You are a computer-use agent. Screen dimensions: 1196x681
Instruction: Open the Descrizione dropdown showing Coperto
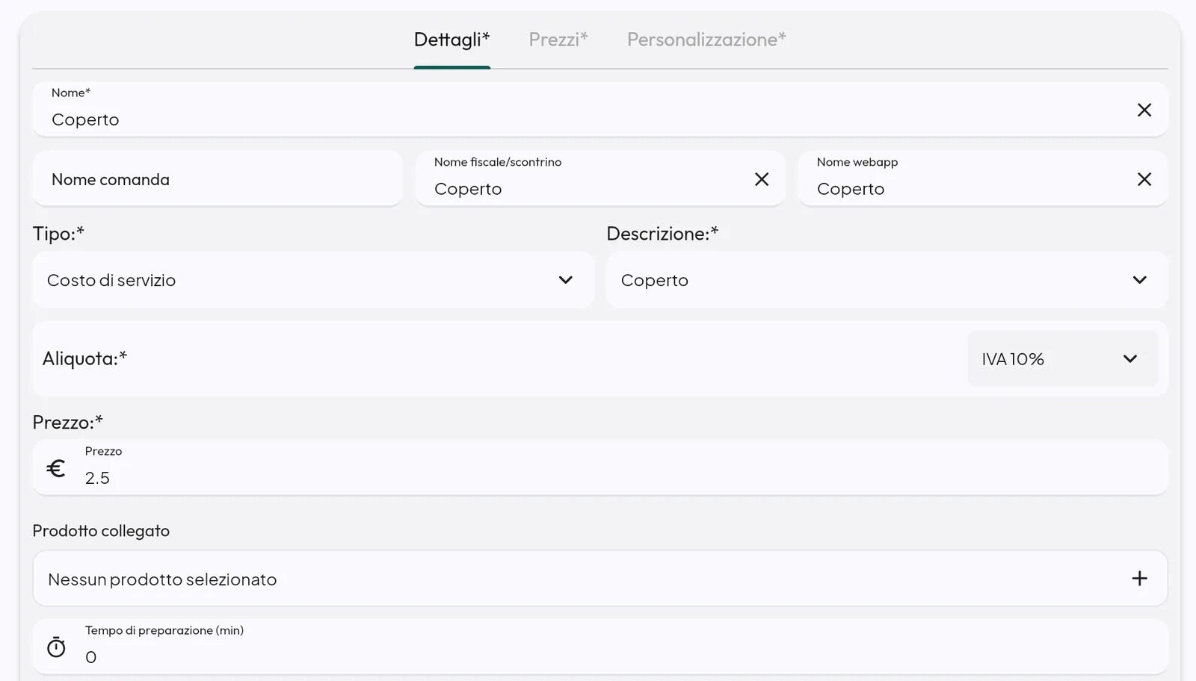887,280
